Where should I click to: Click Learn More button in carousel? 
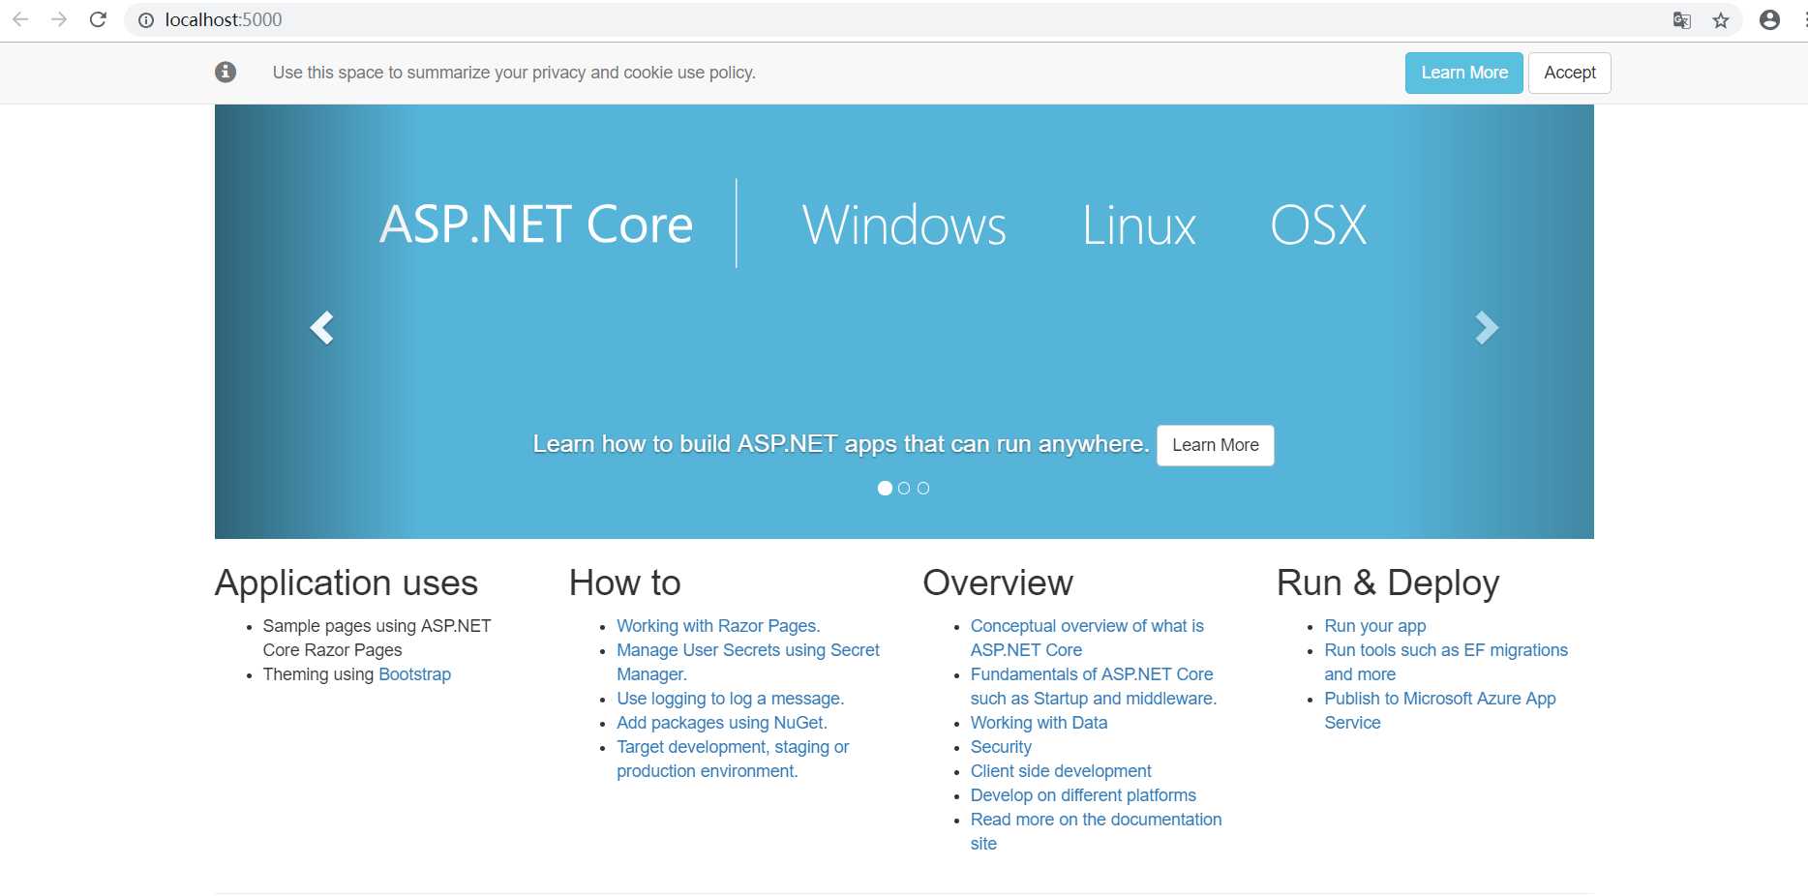click(1215, 445)
